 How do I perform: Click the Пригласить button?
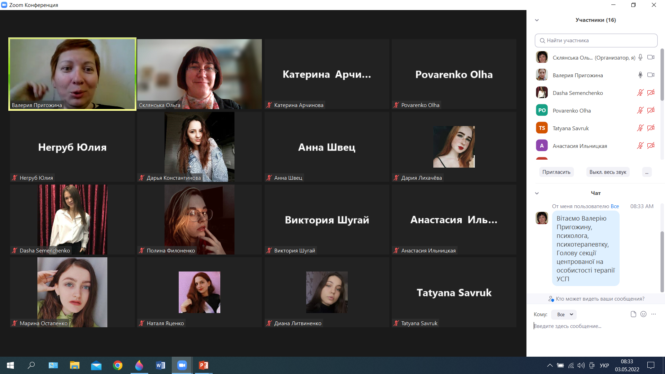(556, 172)
